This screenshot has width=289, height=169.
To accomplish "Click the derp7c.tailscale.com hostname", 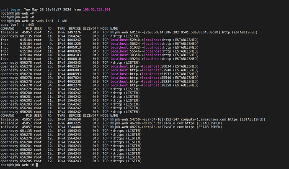I will (163, 127).
